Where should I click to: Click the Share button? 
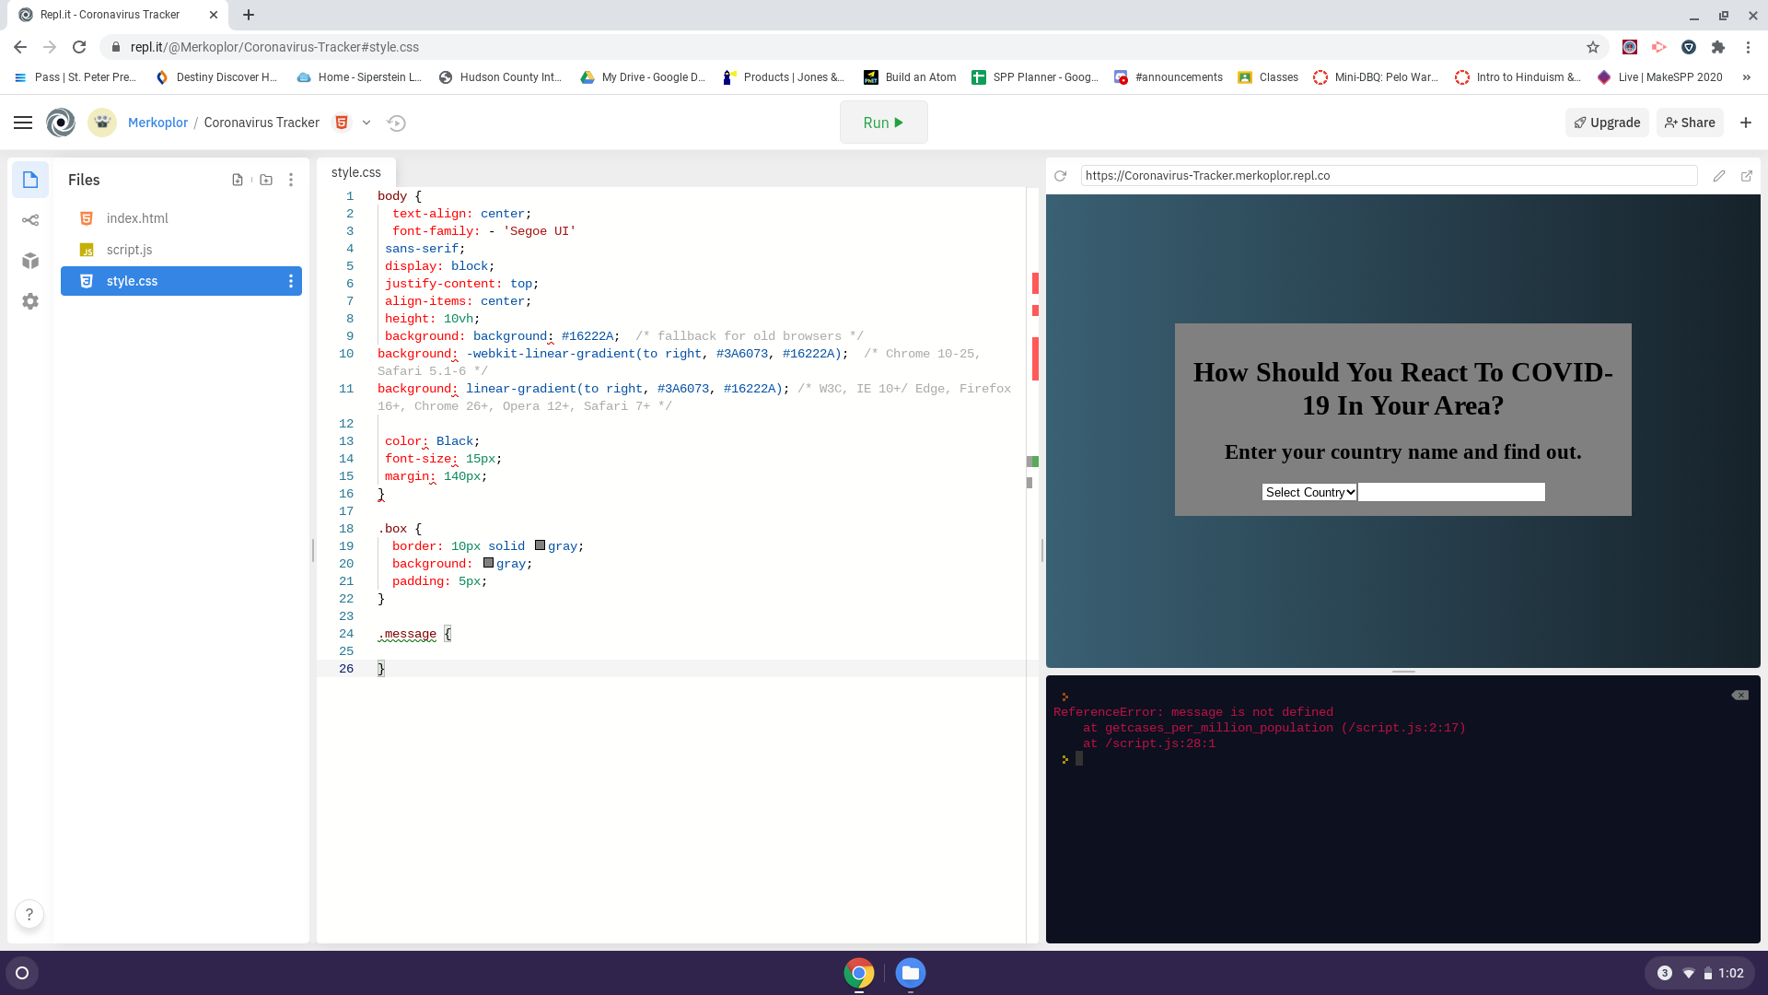(1690, 123)
